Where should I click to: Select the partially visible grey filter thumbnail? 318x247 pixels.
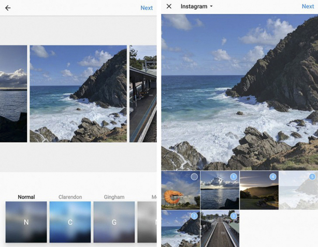point(147,222)
